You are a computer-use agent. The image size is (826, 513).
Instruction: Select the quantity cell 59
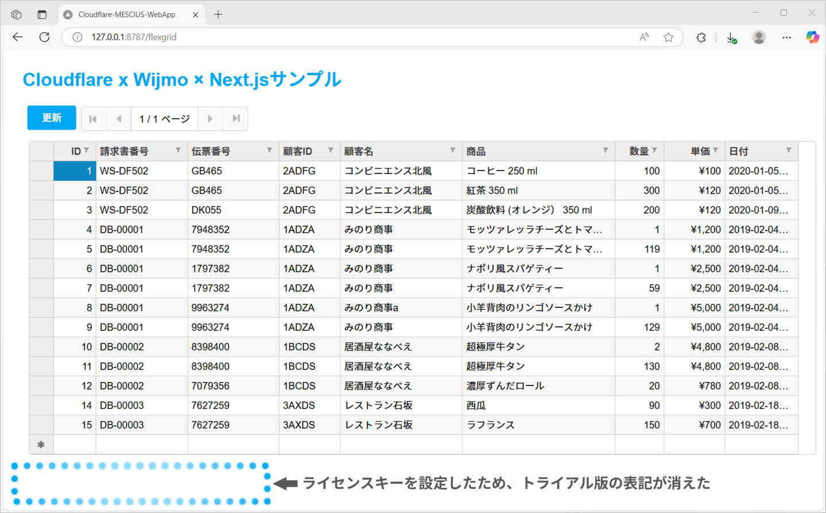pos(639,288)
